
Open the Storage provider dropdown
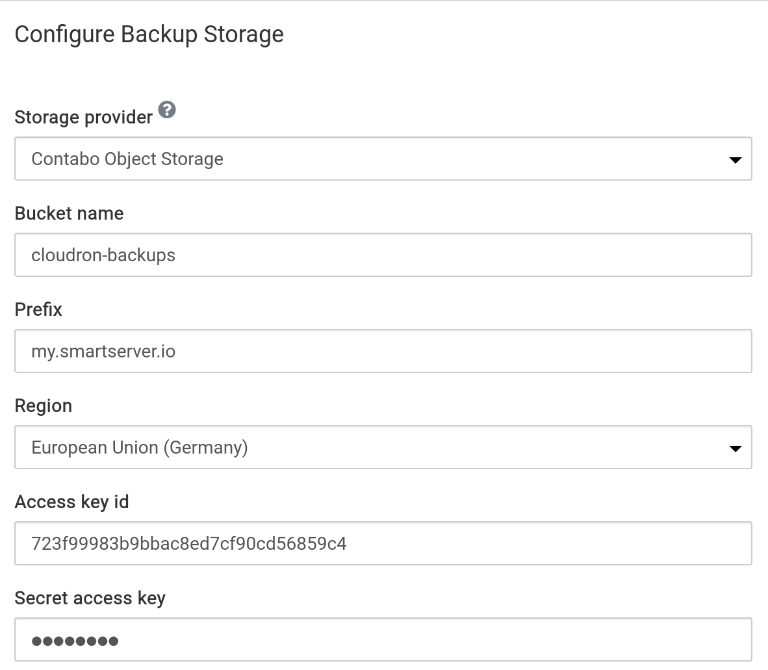coord(383,159)
